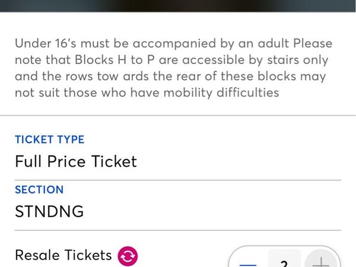Screen dimensions: 356x267
Task: Click the divider under Full Price Ticket
Action: coord(178,180)
